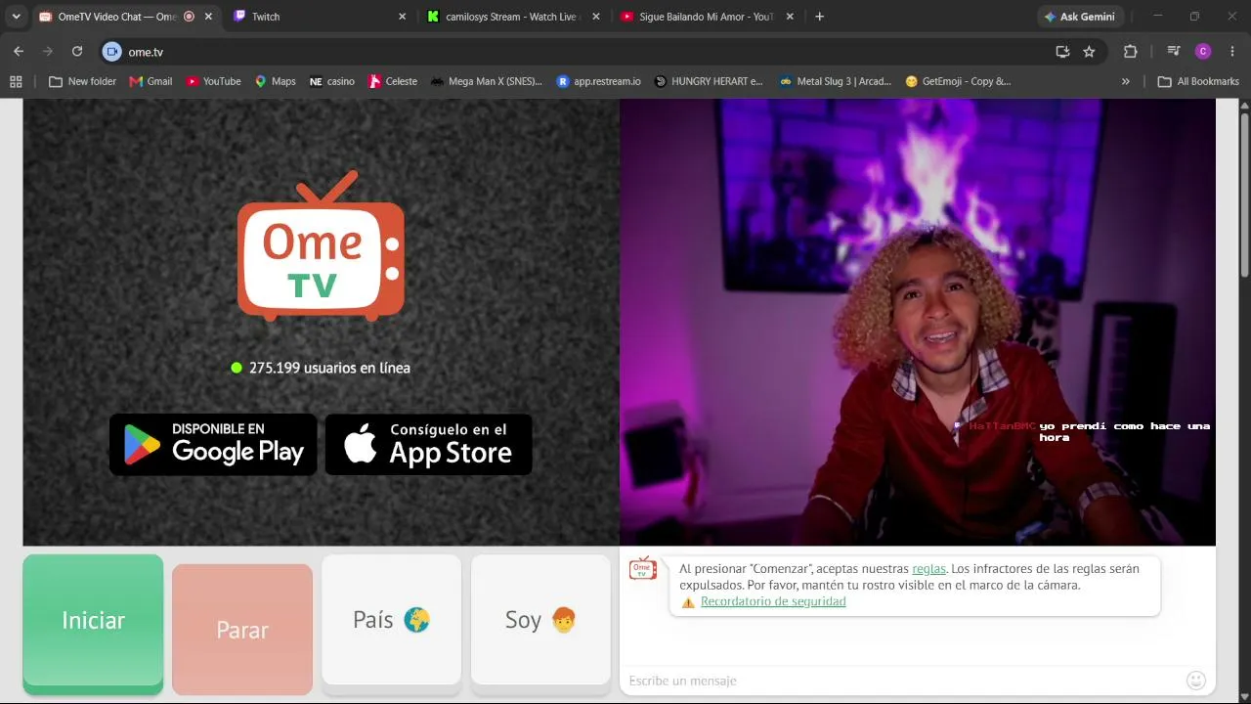Open the Metal Slug 3 Arcade bookmark
The image size is (1251, 704).
836,81
